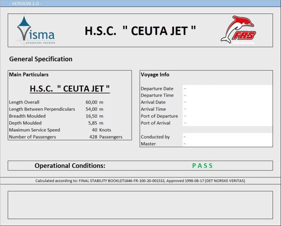
Task: Click the Departure Date input field
Action: (228, 89)
